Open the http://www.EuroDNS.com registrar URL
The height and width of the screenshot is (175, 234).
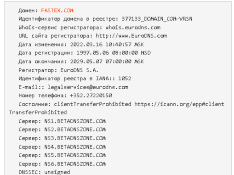(x=131, y=36)
